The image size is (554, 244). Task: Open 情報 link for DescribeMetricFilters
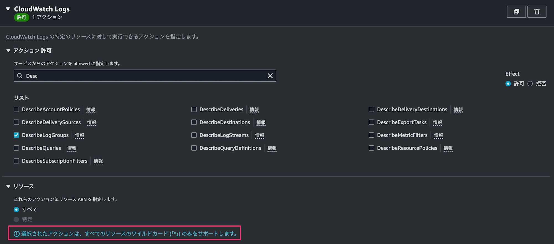438,135
